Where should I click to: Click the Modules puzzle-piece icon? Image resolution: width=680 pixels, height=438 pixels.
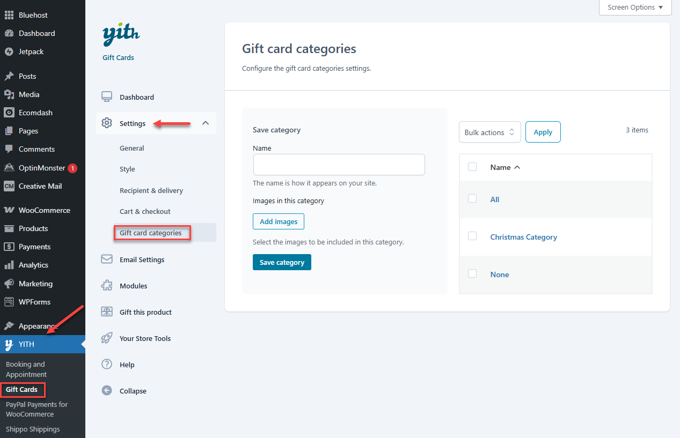coord(106,286)
